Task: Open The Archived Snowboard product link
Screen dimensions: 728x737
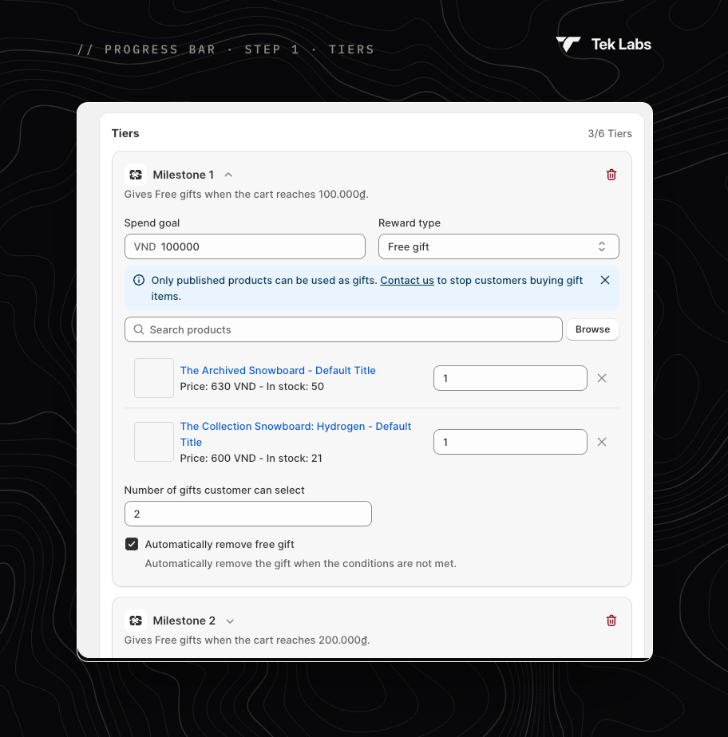Action: point(278,370)
